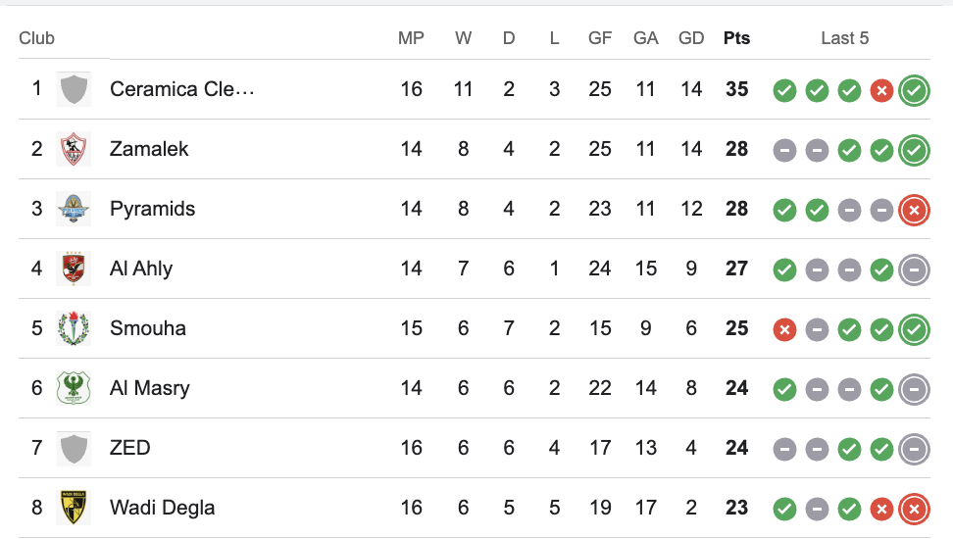Image resolution: width=953 pixels, height=539 pixels.
Task: Click the Wadi Degla yellow badge
Action: pos(74,508)
